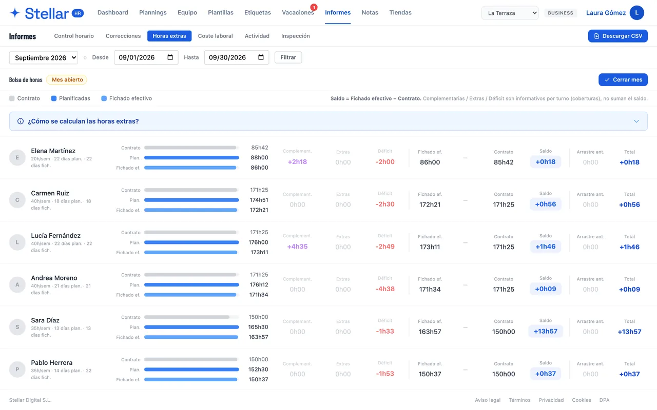Open the Actividad report tab
Viewport: 657px width, 410px height.
click(257, 36)
